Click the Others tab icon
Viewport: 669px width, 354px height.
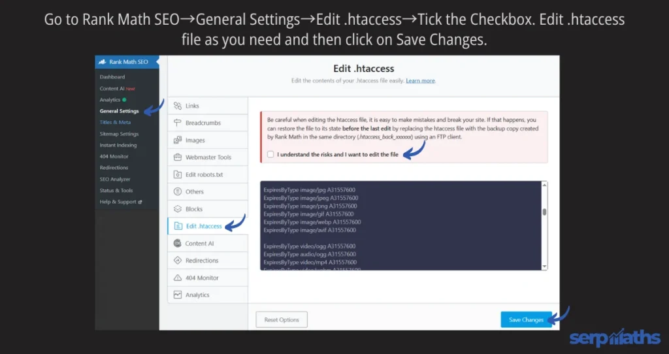click(178, 191)
